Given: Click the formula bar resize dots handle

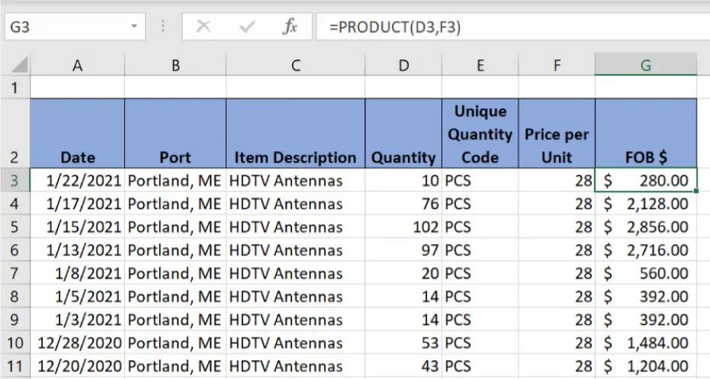Looking at the screenshot, I should click(162, 27).
